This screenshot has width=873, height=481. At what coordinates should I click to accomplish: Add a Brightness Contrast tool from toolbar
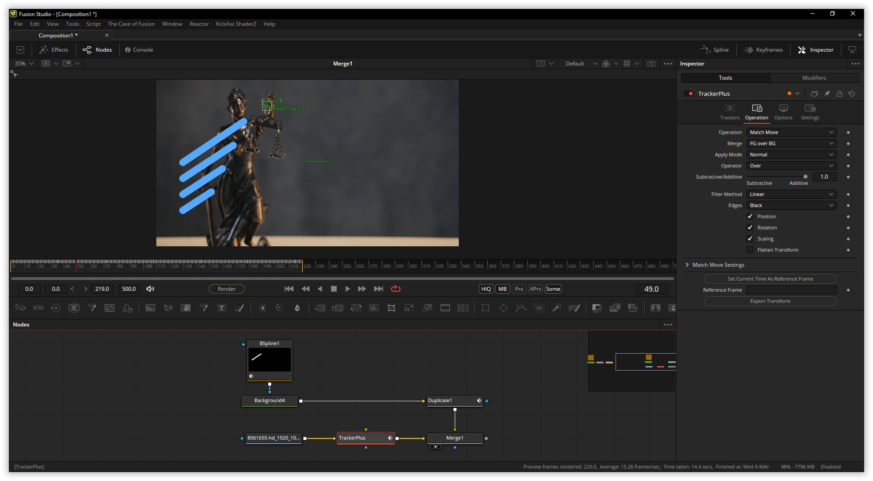tap(262, 308)
